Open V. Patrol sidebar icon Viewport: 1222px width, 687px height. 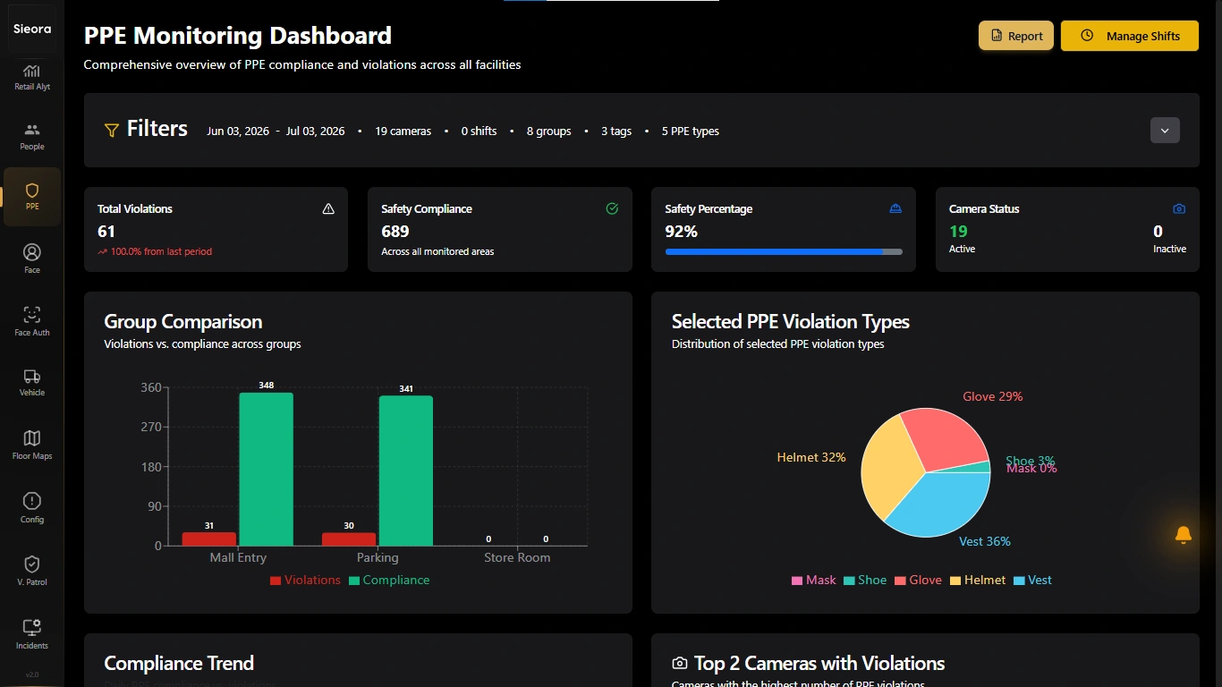click(32, 570)
